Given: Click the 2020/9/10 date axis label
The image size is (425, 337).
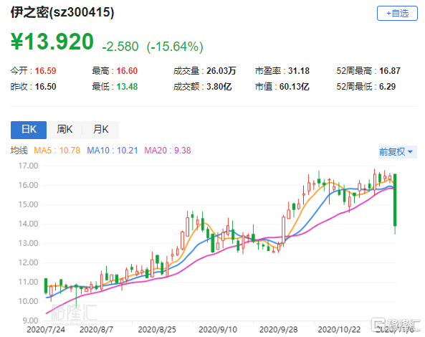Looking at the screenshot, I should click(x=218, y=329).
